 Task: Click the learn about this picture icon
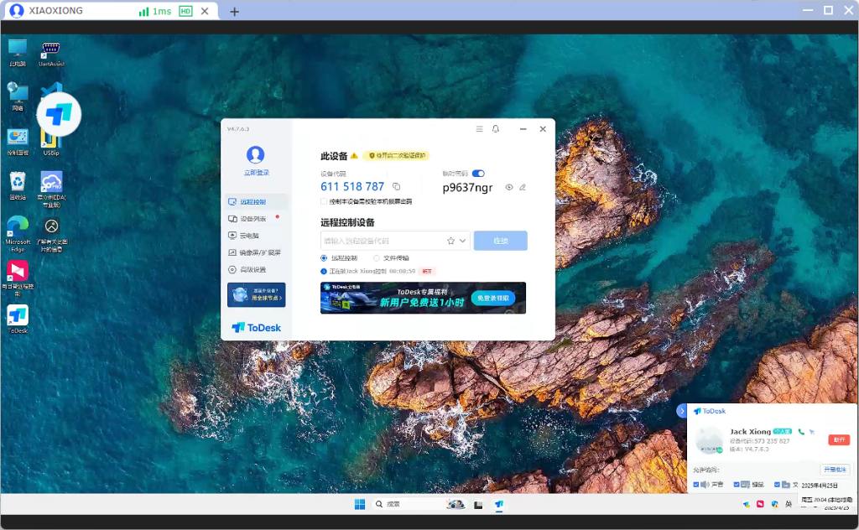pos(51,234)
